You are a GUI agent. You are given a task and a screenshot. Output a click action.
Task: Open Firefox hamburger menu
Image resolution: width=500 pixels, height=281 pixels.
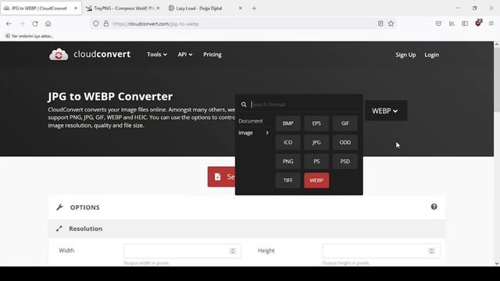[x=491, y=23]
